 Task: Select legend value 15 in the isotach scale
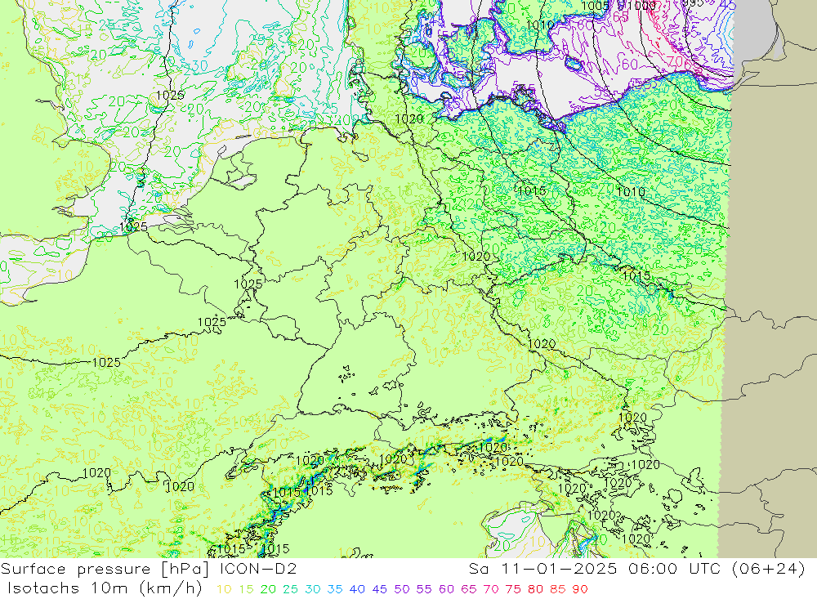tap(247, 589)
